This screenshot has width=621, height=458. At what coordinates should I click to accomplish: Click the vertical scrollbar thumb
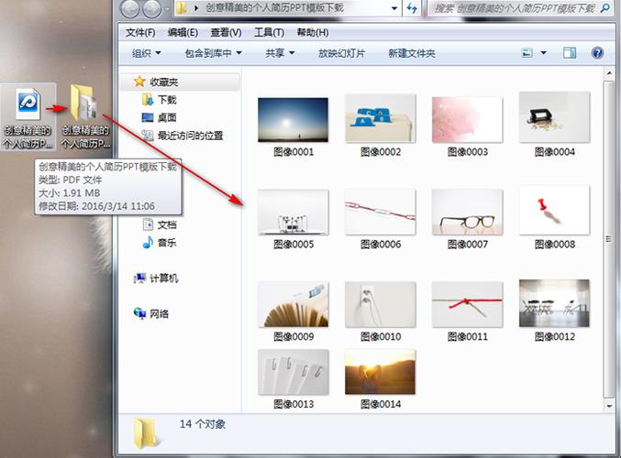(x=609, y=239)
